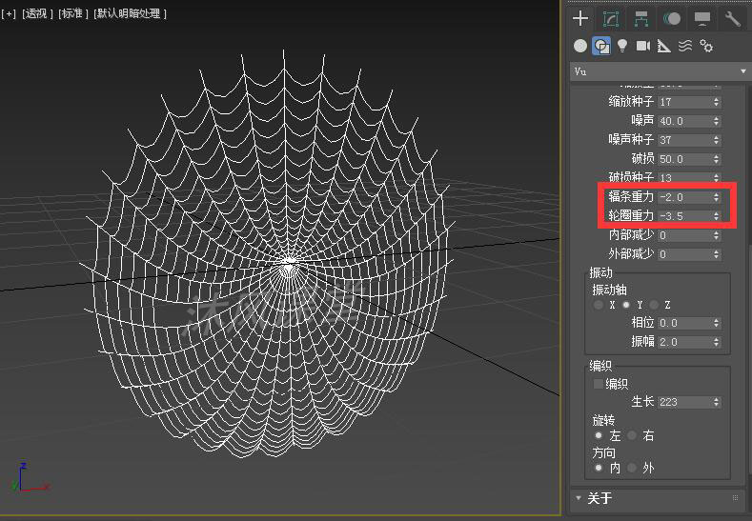Select the Space Warps wave icon

(x=685, y=46)
